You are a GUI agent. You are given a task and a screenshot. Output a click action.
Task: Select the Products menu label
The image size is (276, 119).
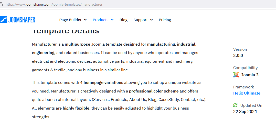(100, 20)
